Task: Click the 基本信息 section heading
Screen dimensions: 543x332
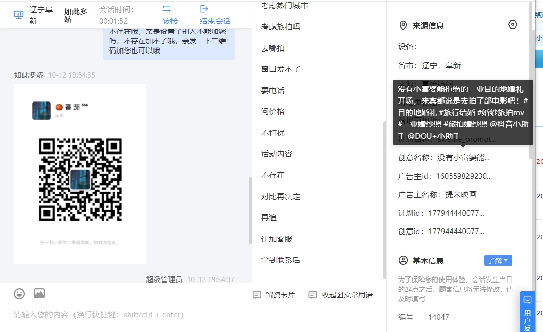Action: (x=428, y=261)
